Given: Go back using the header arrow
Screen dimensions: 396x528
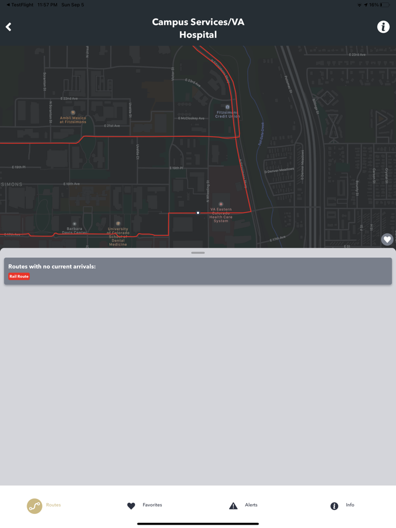Looking at the screenshot, I should point(8,27).
